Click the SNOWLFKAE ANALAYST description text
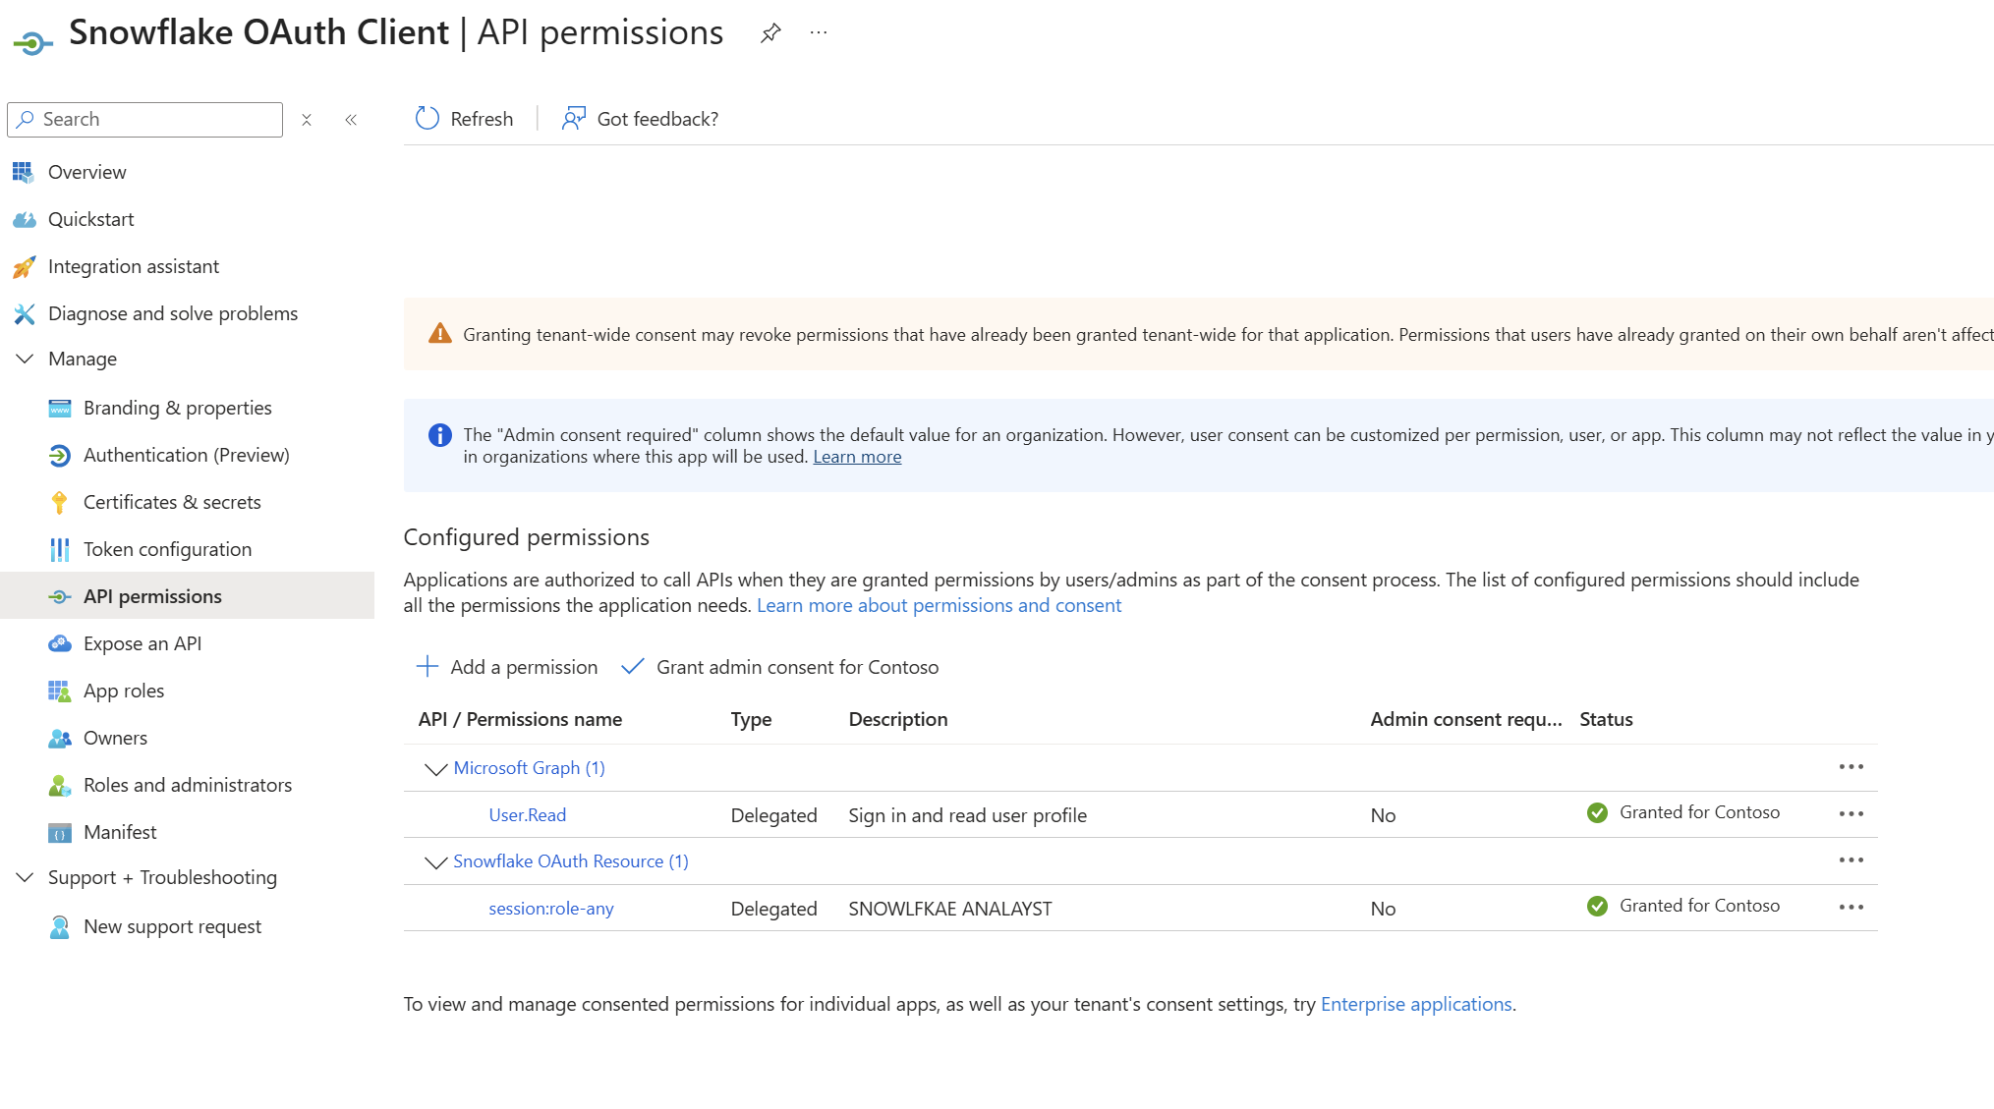The height and width of the screenshot is (1109, 1994). click(x=950, y=909)
